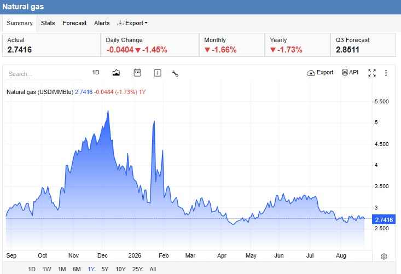The image size is (401, 274).
Task: Select the 6M time range
Action: click(x=77, y=269)
